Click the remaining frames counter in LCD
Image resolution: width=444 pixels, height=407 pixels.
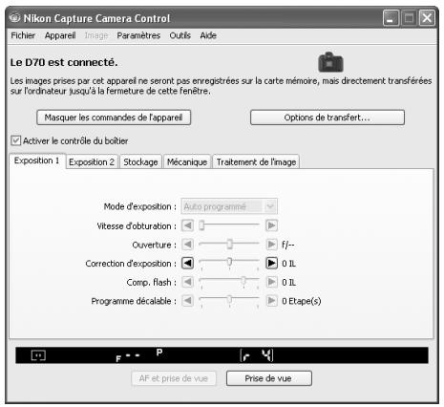click(x=257, y=355)
